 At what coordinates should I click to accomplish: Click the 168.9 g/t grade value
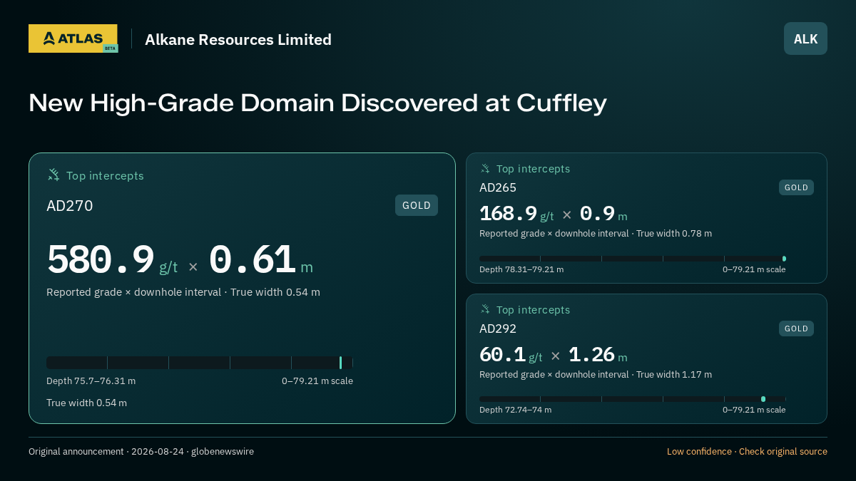[x=516, y=213]
